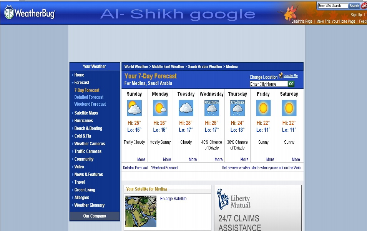The image size is (367, 231).
Task: Expand the Cold & Flu section
Action: click(73, 136)
